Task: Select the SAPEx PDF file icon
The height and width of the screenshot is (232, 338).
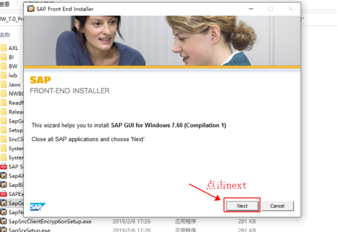Action: pos(4,194)
